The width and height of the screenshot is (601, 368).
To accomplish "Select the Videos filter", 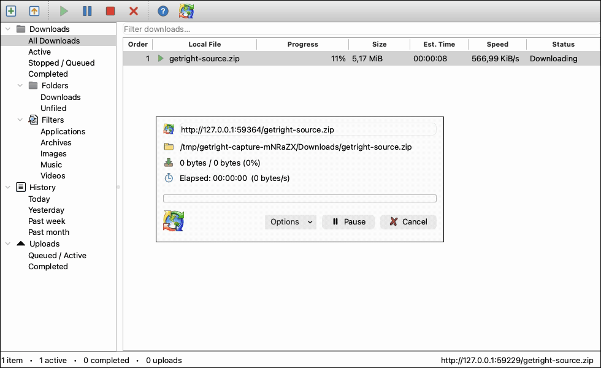I will coord(53,176).
